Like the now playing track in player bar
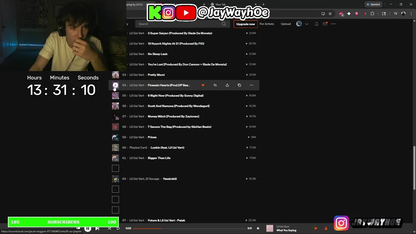The height and width of the screenshot is (234, 416). (x=315, y=228)
